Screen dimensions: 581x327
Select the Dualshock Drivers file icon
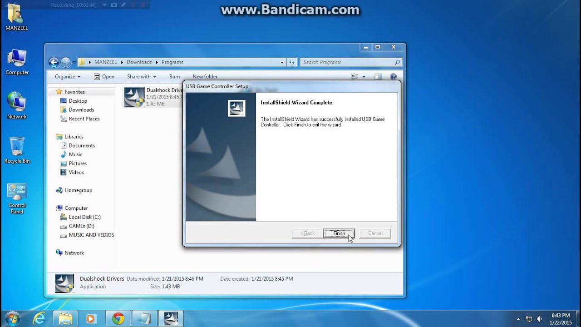coord(134,97)
